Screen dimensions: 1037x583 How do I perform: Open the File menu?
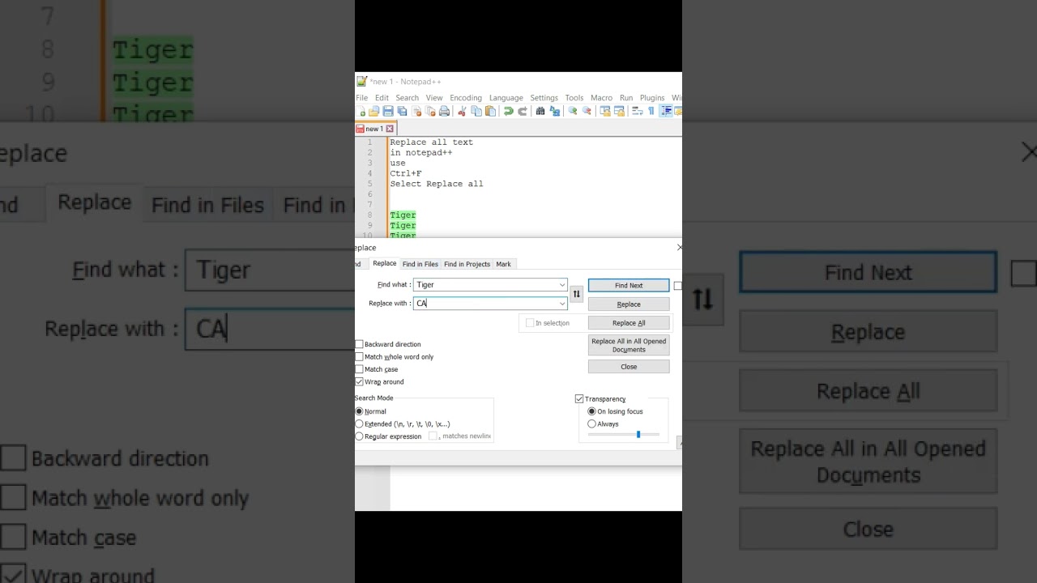coord(361,98)
